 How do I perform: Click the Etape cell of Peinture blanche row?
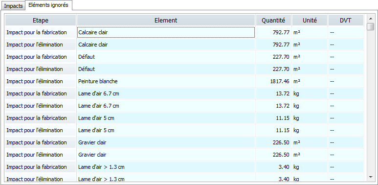(x=41, y=81)
